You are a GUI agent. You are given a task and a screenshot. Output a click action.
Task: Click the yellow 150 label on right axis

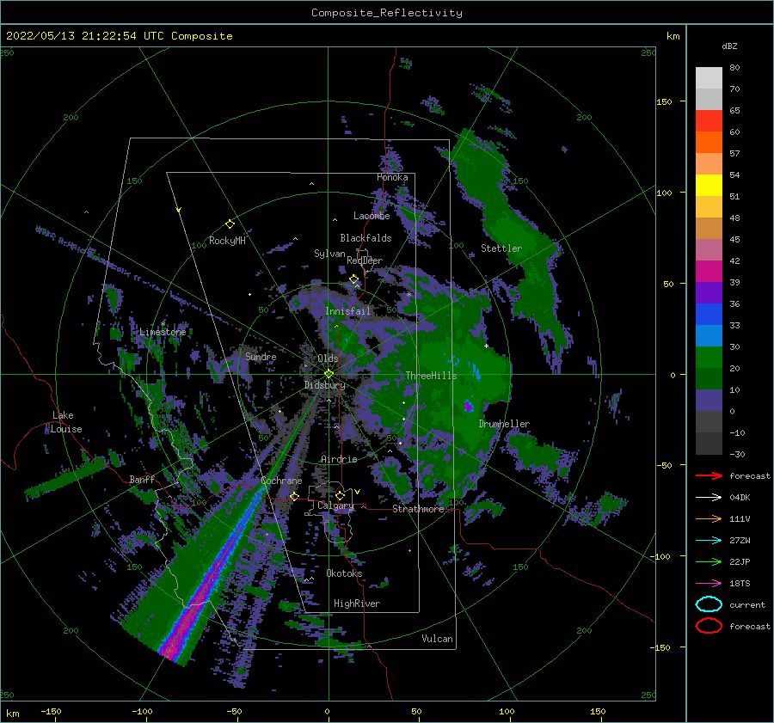click(x=664, y=101)
